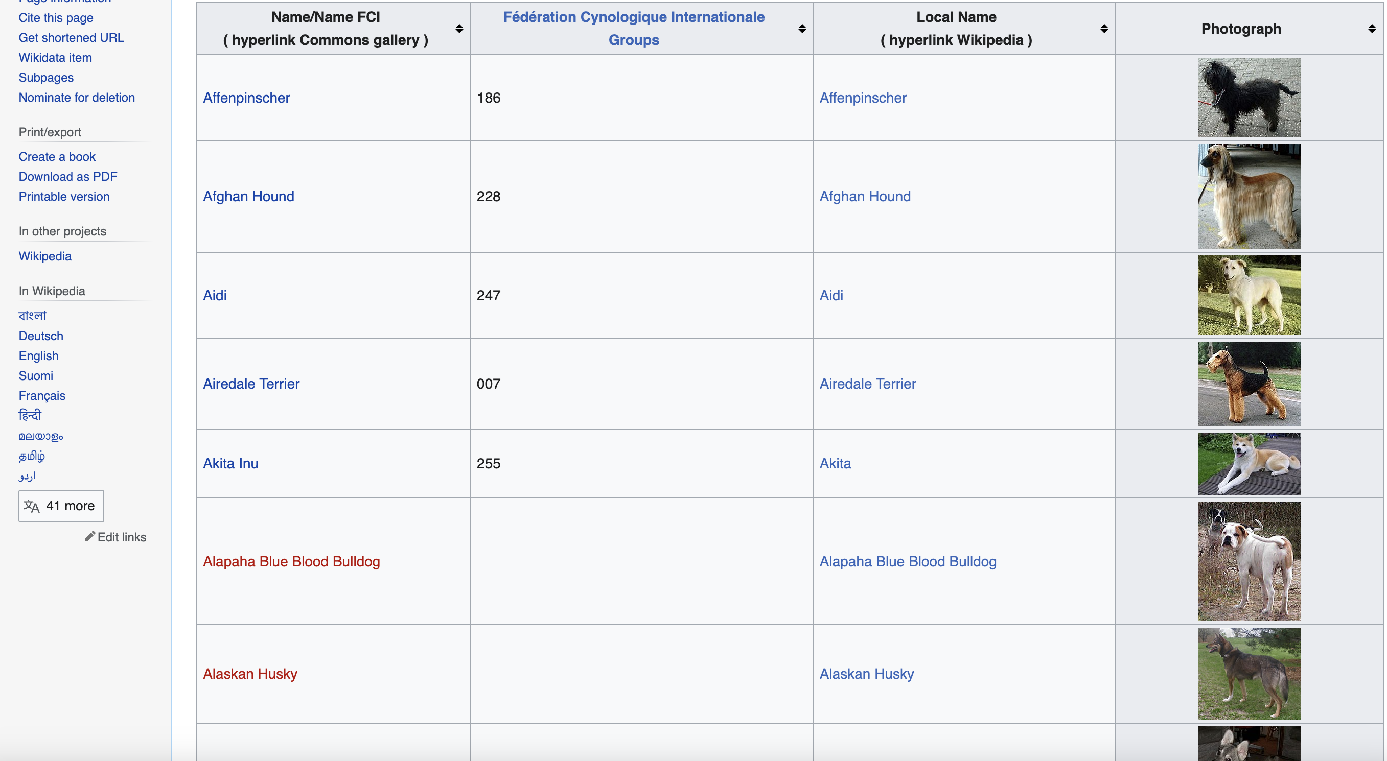Open Afghan Hound Commons gallery link
This screenshot has height=761, width=1387.
(248, 196)
